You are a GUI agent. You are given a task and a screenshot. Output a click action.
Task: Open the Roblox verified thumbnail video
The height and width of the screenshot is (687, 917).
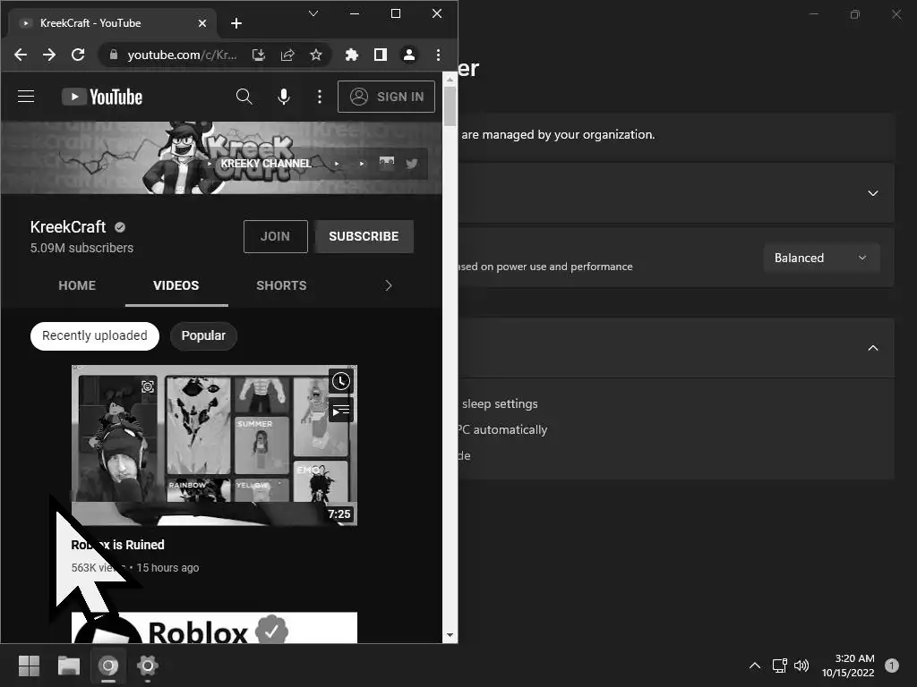pyautogui.click(x=214, y=628)
